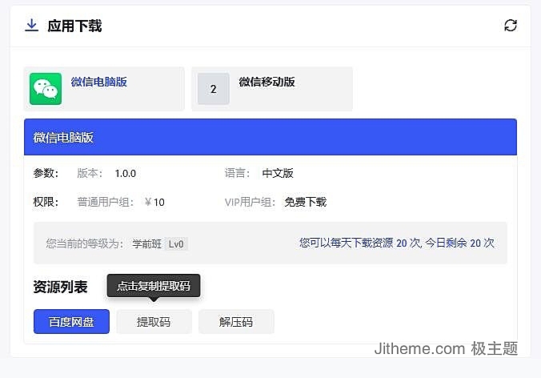
Task: Click the VIP用户组 label
Action: pyautogui.click(x=250, y=202)
